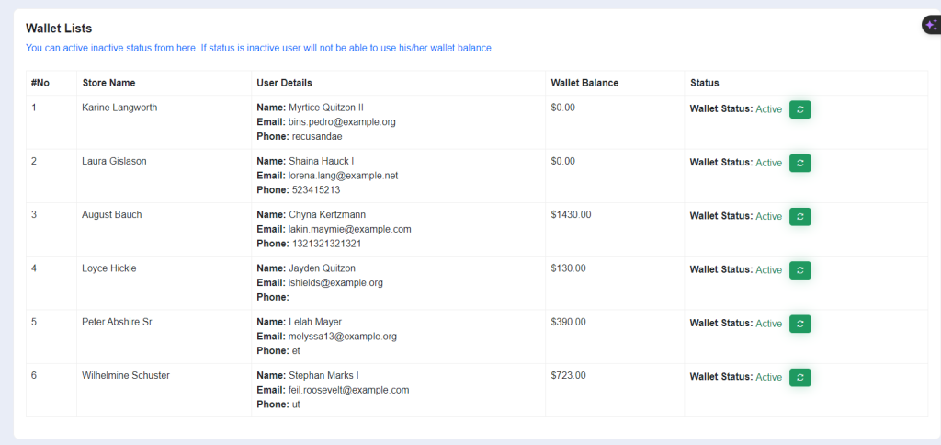Click the Wallet Lists heading
Image resolution: width=941 pixels, height=445 pixels.
(x=59, y=29)
